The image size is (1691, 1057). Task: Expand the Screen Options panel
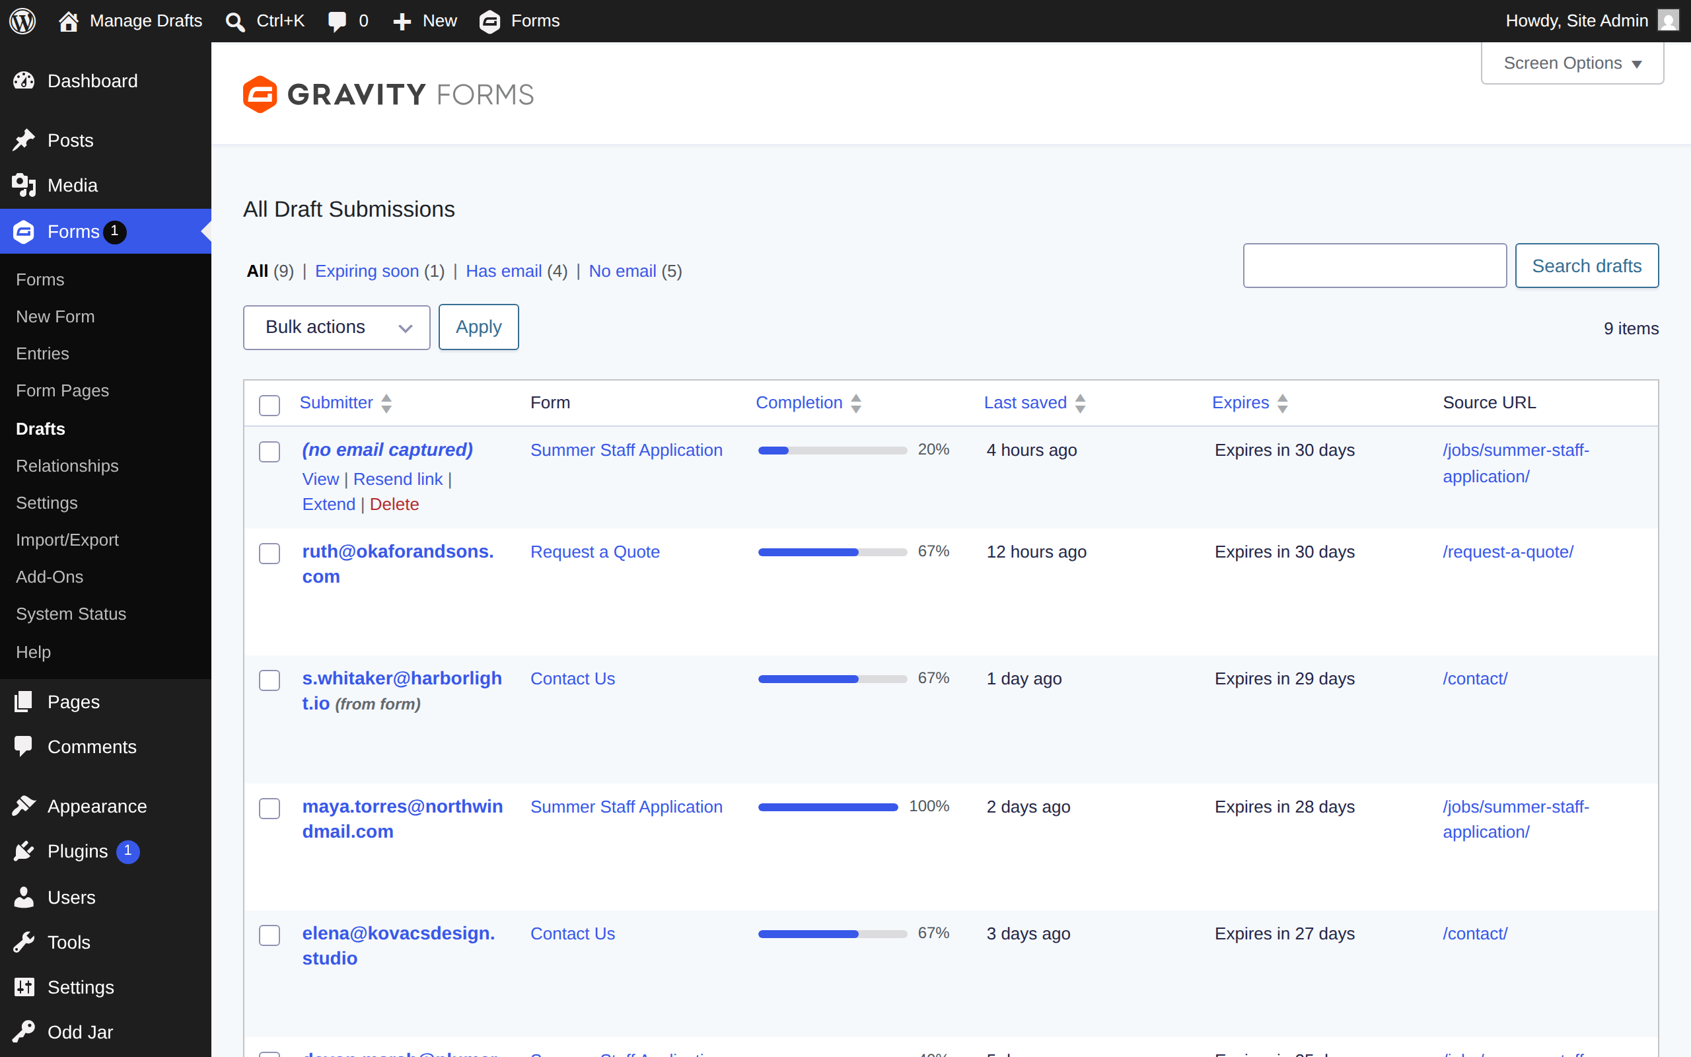1572,63
